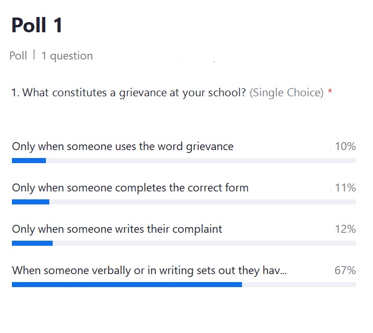
Task: Select 'Only when someone uses the word grievance'
Action: point(123,147)
